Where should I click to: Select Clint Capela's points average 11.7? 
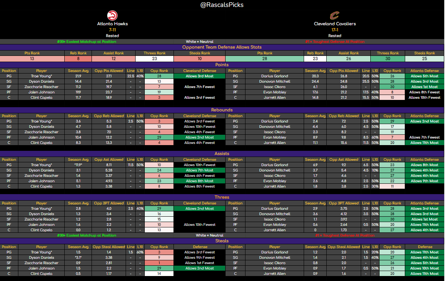(x=79, y=98)
